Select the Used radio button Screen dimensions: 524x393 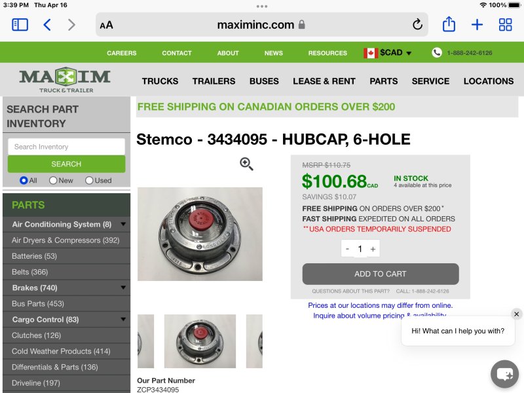pos(89,181)
